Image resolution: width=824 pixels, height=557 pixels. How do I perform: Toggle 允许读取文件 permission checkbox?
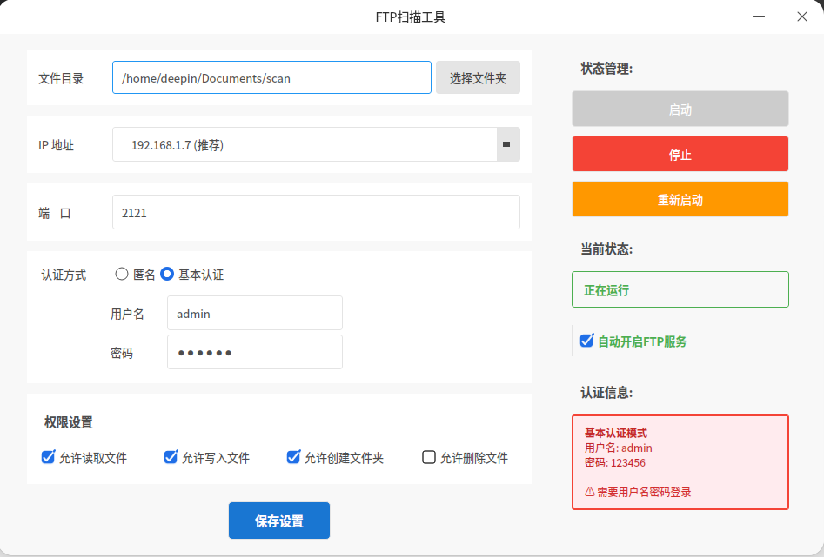(48, 457)
